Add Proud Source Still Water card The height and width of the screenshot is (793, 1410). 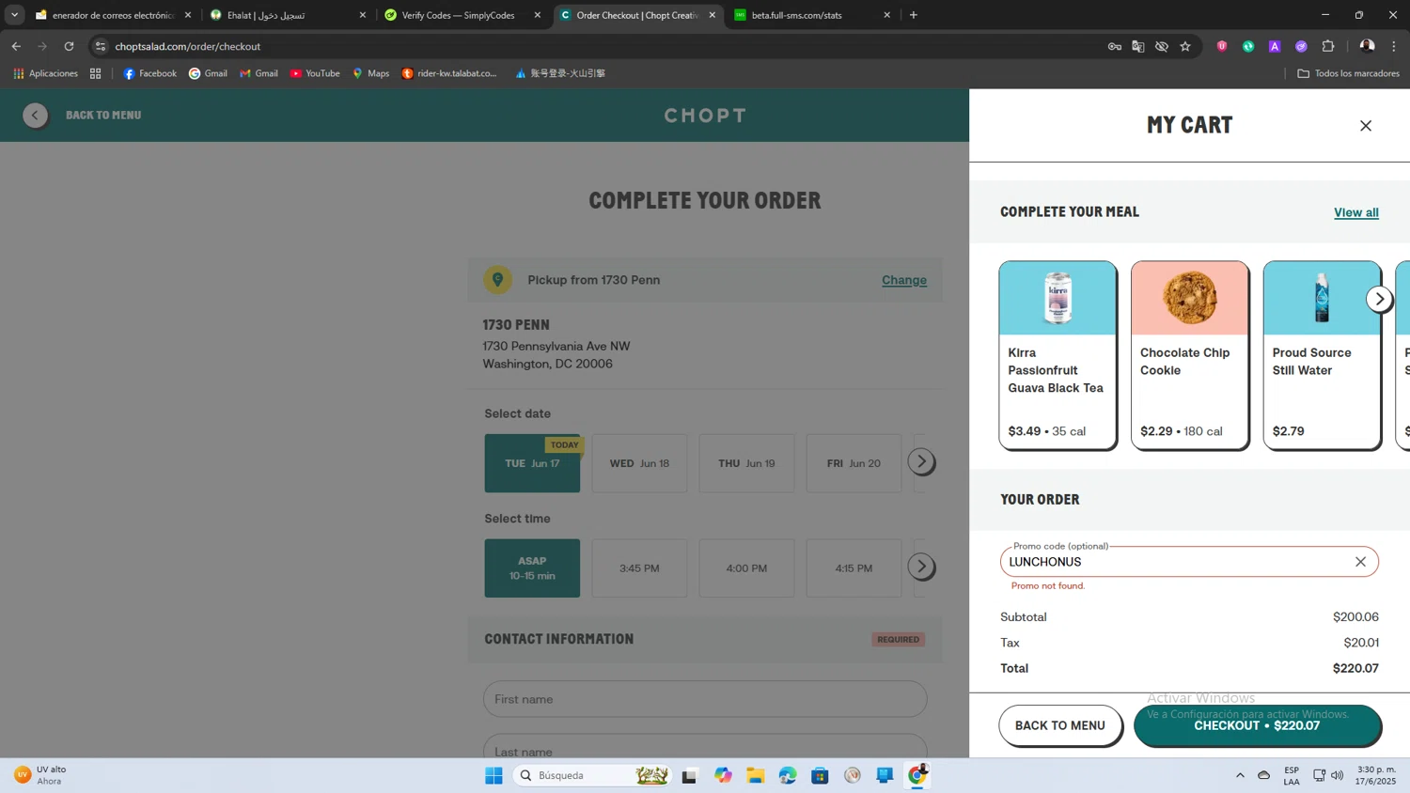1322,355
